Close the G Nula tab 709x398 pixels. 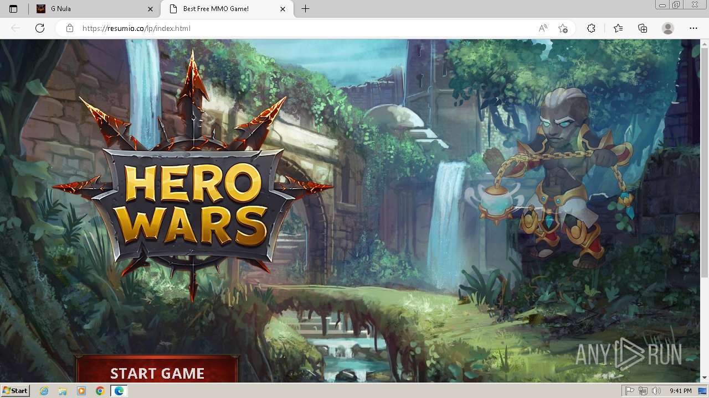[x=151, y=9]
